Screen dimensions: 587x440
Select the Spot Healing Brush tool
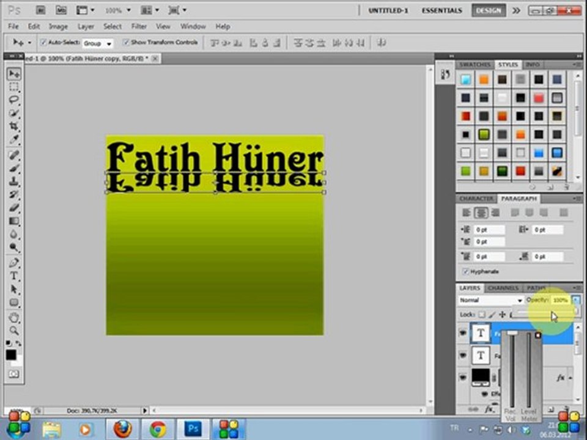point(14,155)
